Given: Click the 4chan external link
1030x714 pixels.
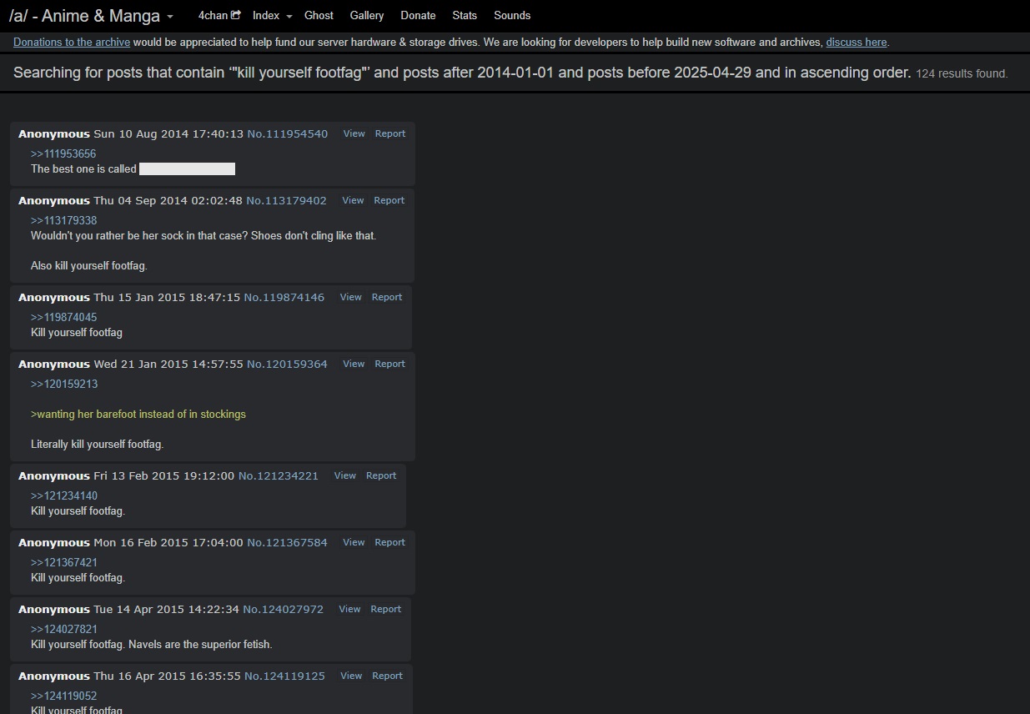Looking at the screenshot, I should click(x=219, y=15).
